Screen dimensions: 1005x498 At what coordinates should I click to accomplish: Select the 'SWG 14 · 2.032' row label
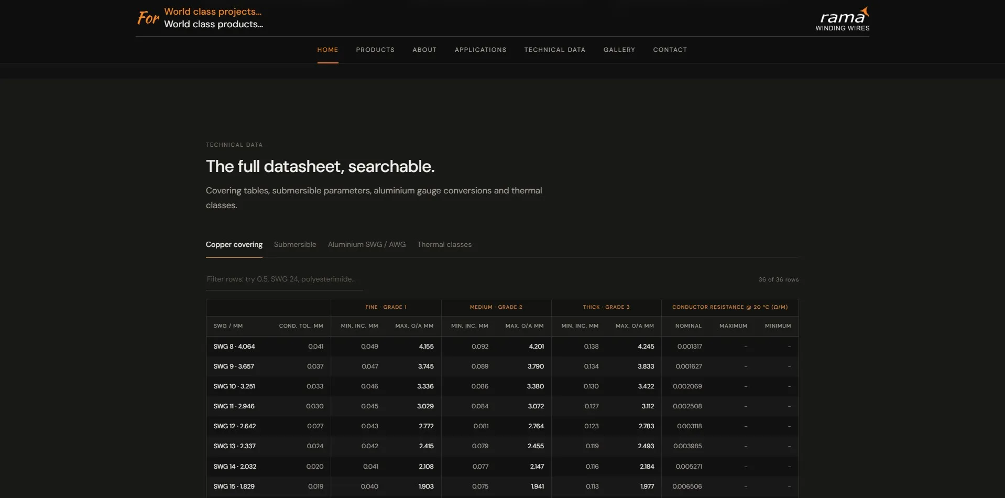coord(235,467)
